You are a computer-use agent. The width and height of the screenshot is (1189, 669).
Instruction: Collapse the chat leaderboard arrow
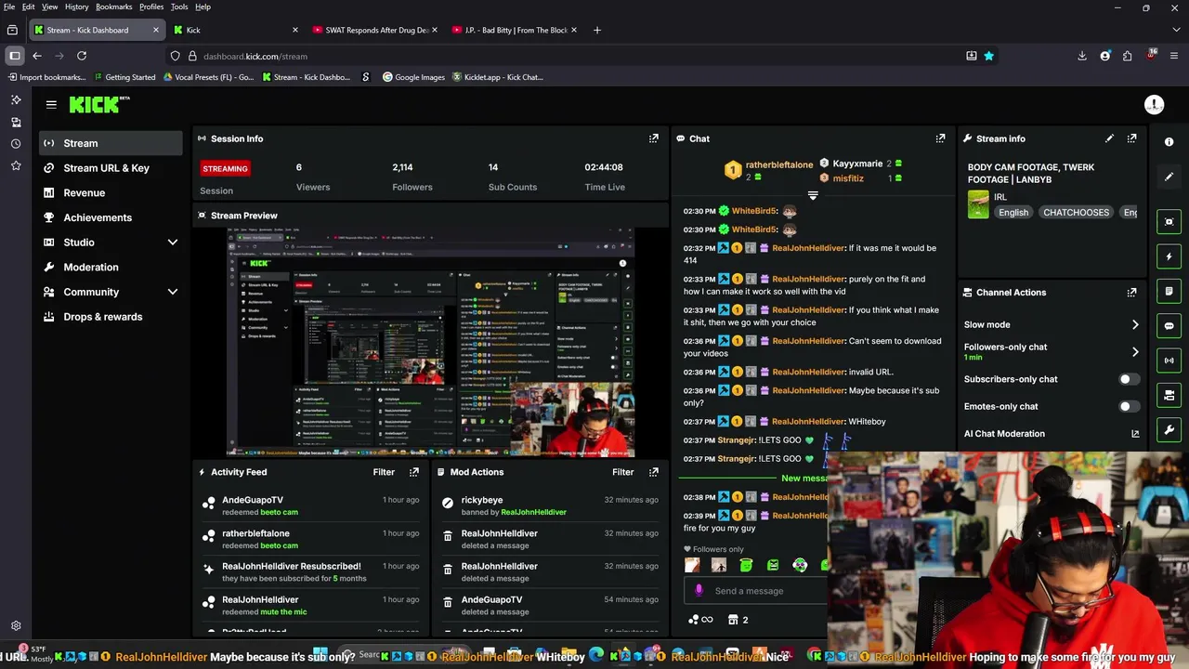coord(813,196)
